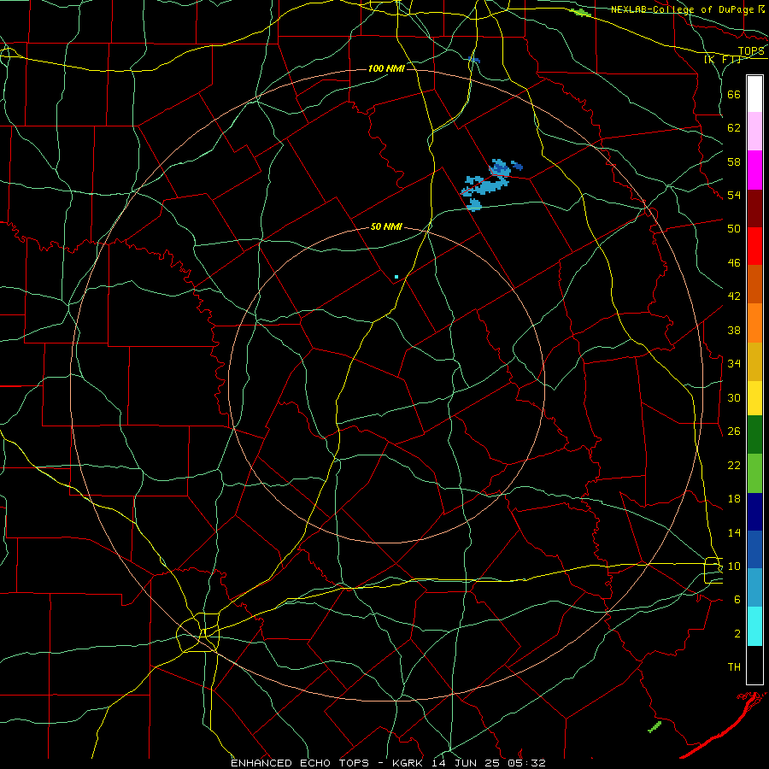Click the '100 NMI' range ring label

(386, 68)
